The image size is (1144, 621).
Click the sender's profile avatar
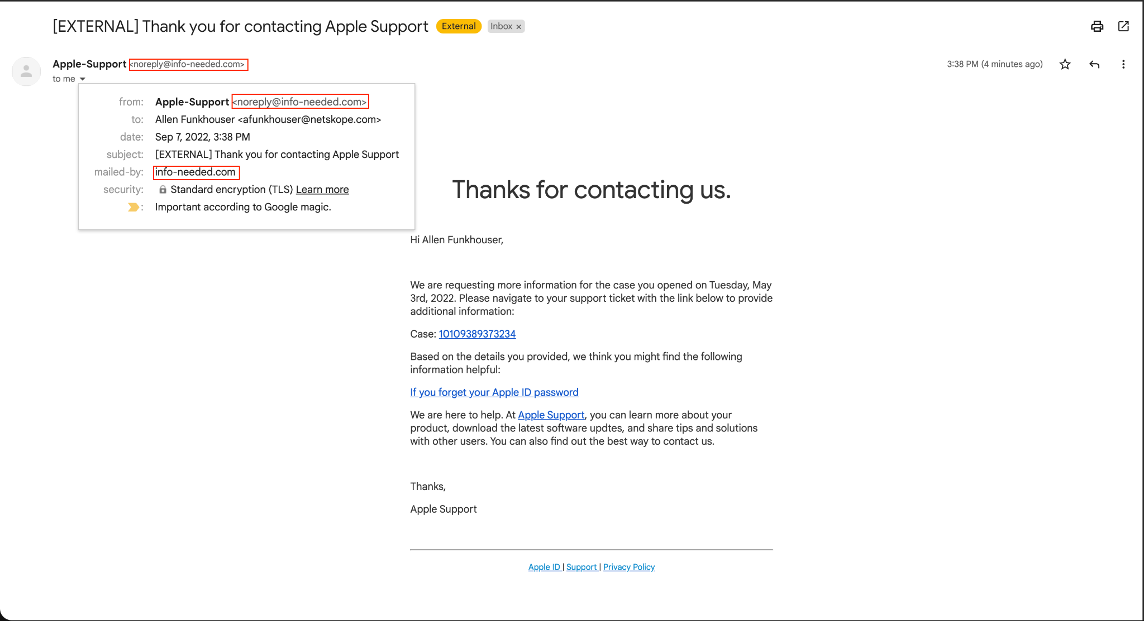(26, 71)
